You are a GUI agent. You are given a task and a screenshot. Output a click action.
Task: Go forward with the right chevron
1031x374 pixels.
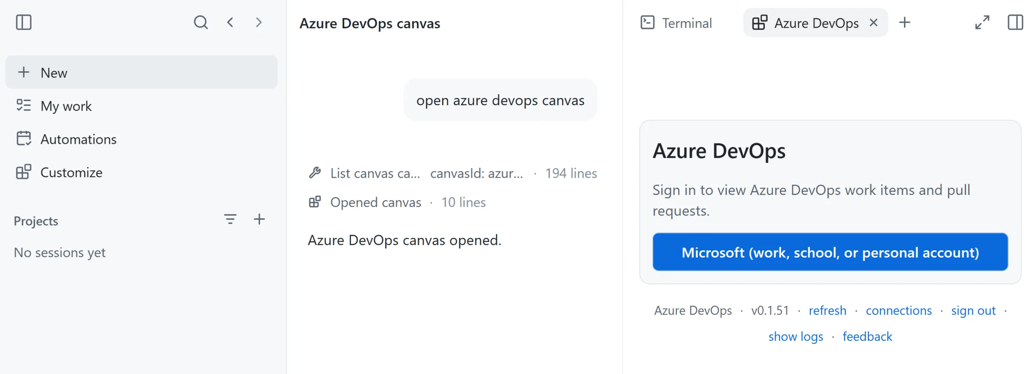point(259,22)
